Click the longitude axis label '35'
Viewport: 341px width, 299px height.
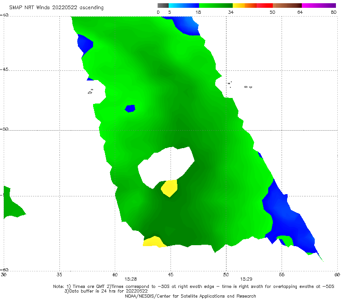coord(59,275)
